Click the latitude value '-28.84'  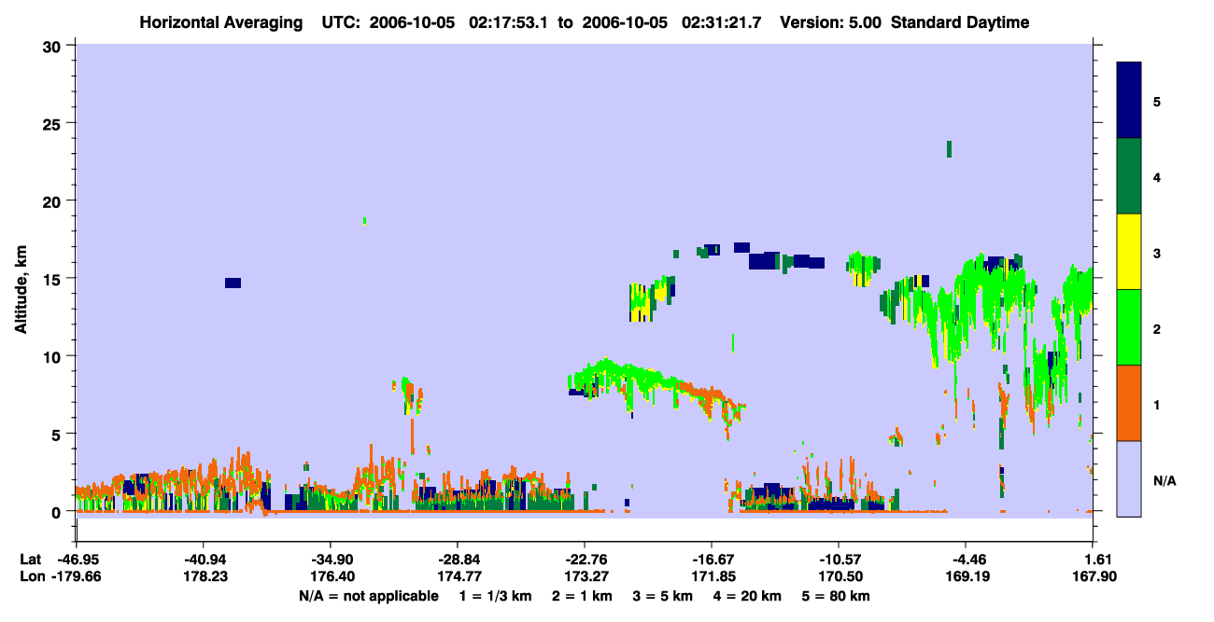pos(458,560)
